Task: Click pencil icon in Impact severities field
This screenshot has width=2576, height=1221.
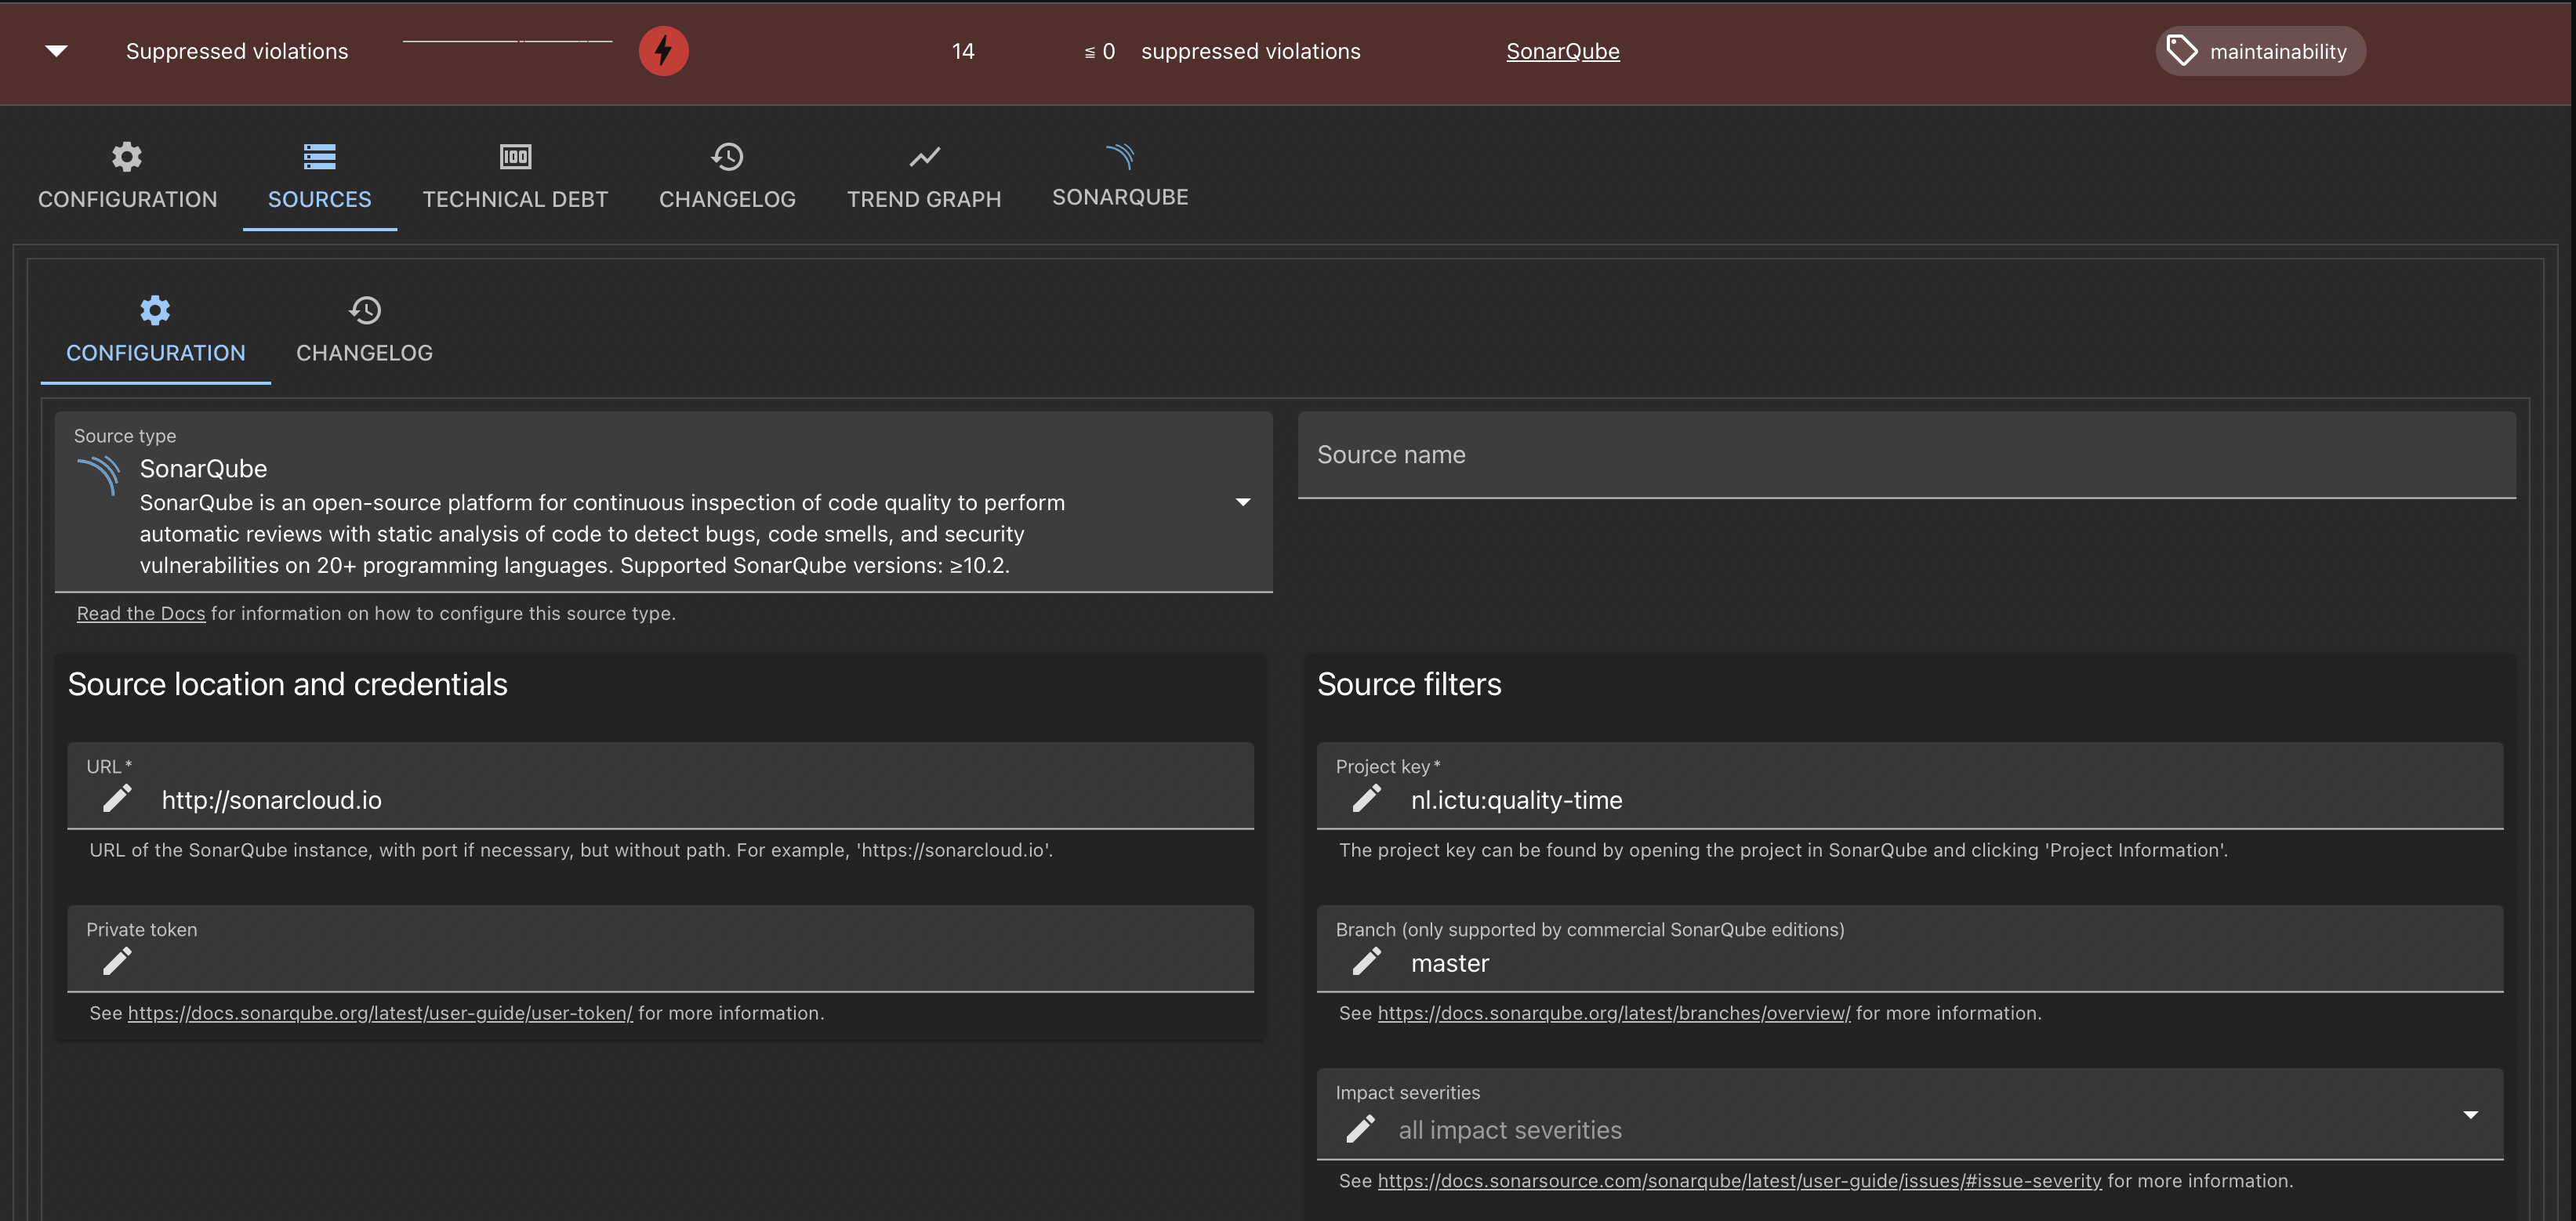Action: (1361, 1129)
